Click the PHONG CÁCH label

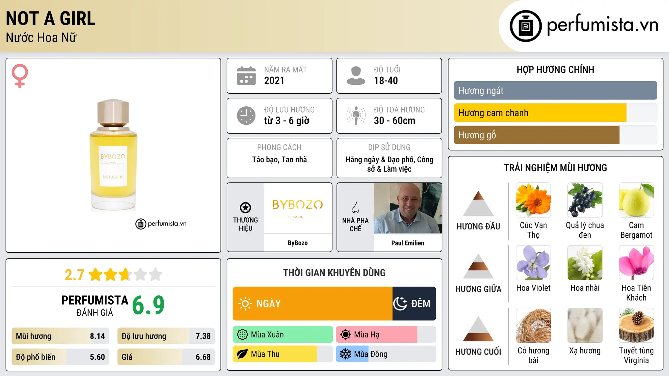pyautogui.click(x=279, y=148)
